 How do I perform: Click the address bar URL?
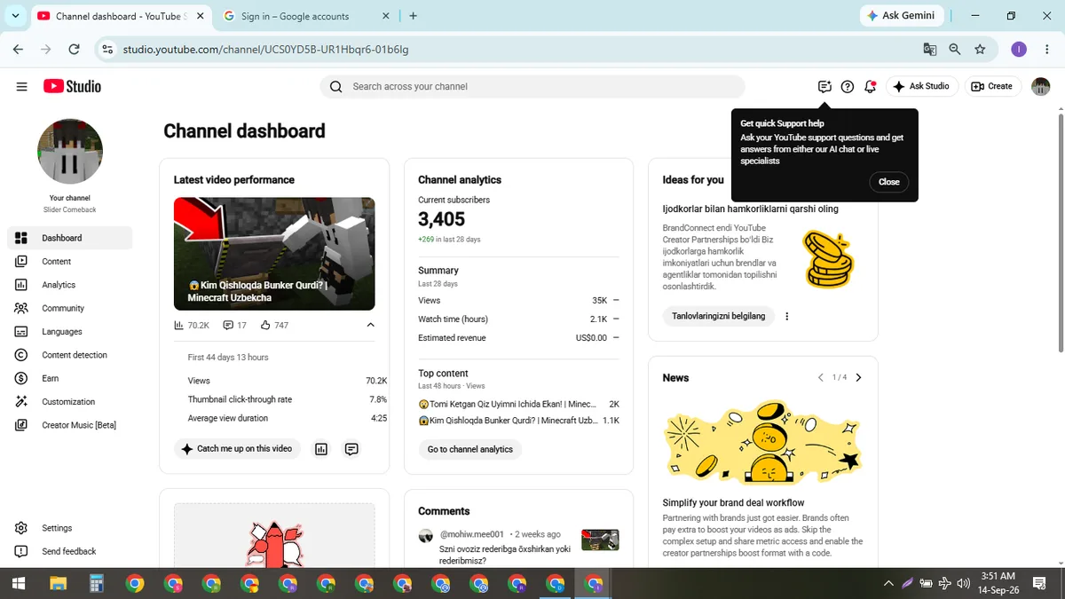click(x=265, y=50)
